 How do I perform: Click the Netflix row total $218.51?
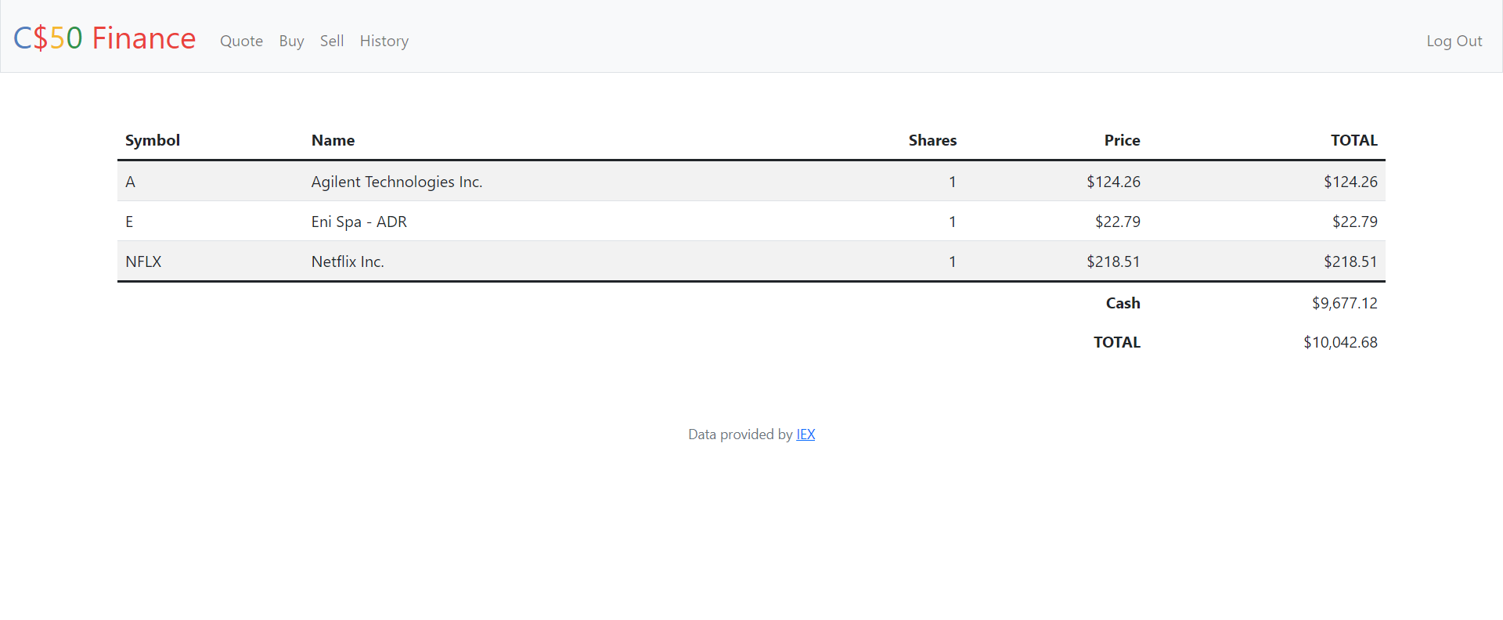tap(1350, 261)
